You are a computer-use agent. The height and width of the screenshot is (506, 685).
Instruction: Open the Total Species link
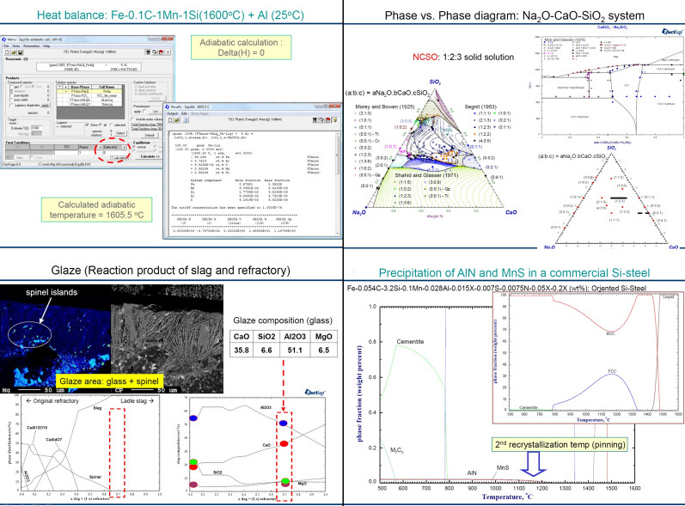pyautogui.click(x=146, y=125)
